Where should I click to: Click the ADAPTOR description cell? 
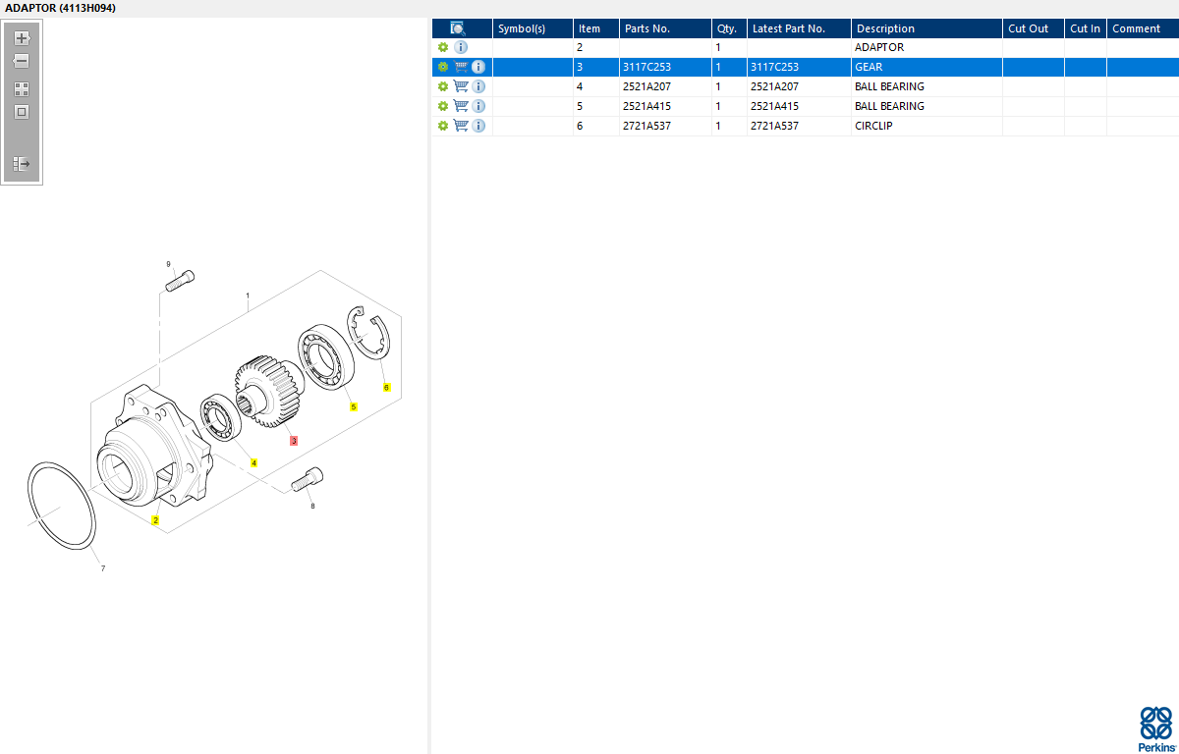[926, 47]
